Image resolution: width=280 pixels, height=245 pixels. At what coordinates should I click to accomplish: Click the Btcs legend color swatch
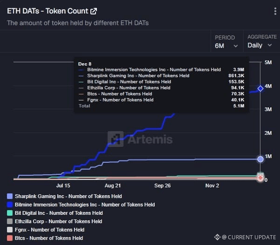[10, 238]
